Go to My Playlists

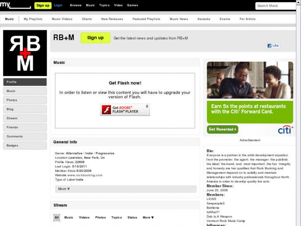click(33, 19)
